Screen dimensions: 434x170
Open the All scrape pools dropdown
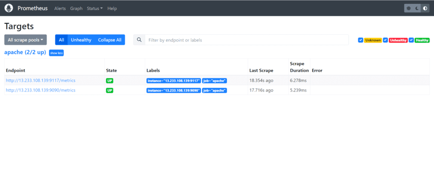point(25,40)
